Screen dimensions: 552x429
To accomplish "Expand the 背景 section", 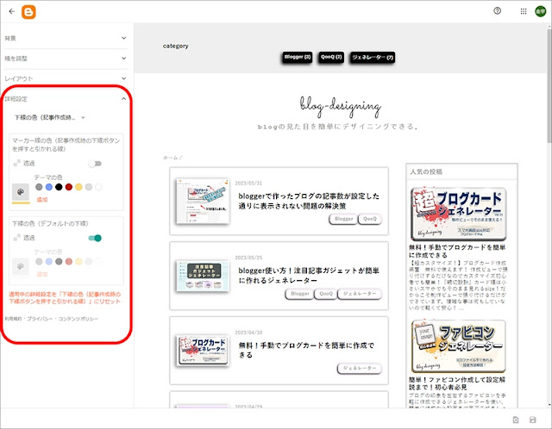I will tap(66, 38).
